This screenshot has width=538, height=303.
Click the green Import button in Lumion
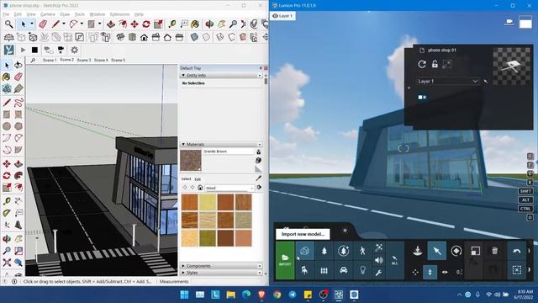(x=285, y=260)
